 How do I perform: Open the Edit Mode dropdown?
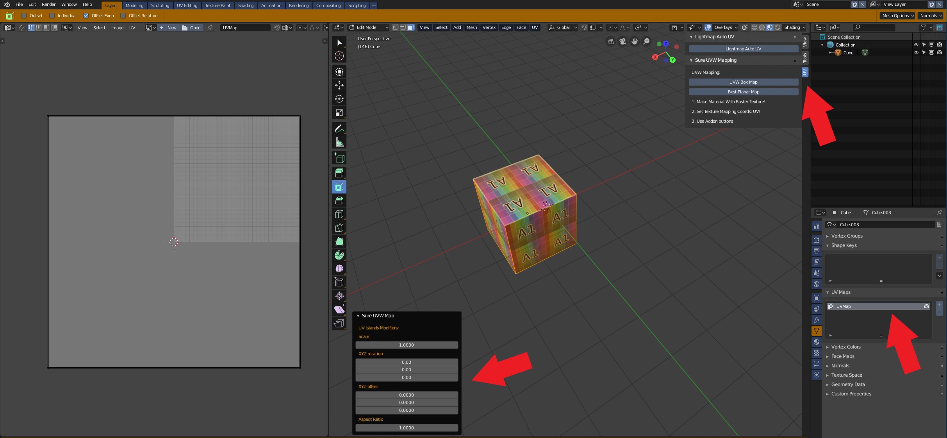(x=369, y=27)
